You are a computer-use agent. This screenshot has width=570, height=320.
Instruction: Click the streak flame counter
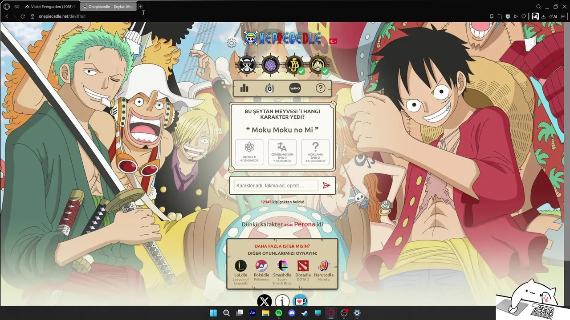(x=269, y=88)
